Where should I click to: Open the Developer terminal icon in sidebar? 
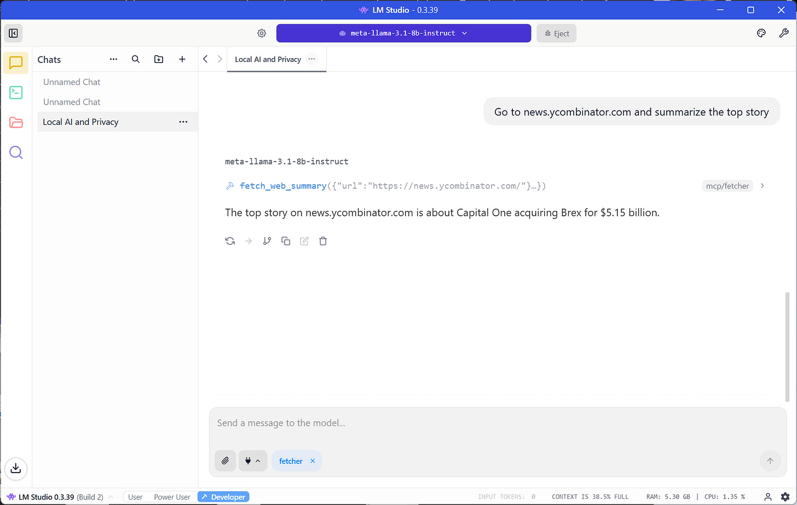(x=16, y=93)
